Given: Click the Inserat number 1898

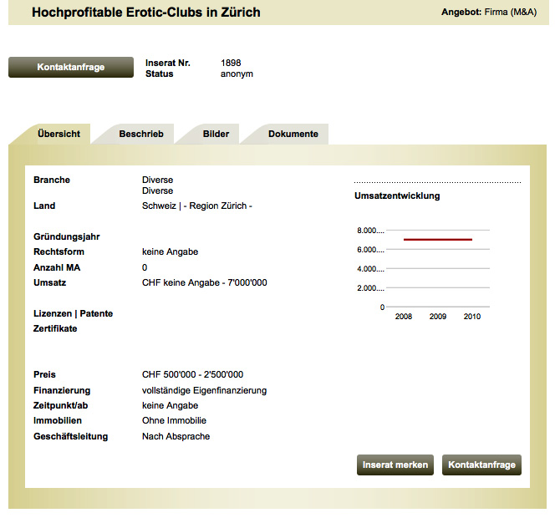Looking at the screenshot, I should click(232, 63).
